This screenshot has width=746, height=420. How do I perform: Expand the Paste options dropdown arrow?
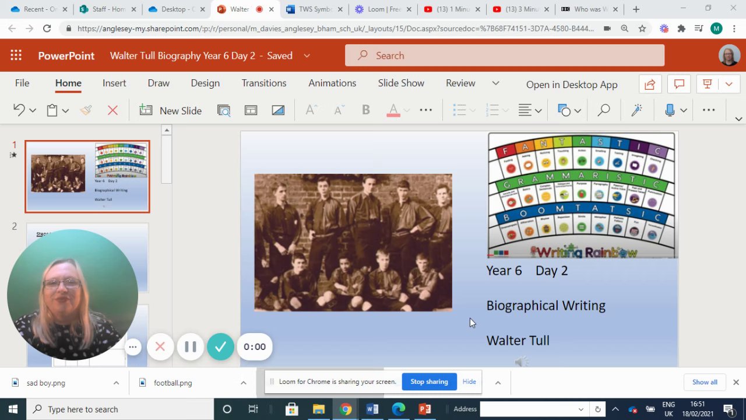point(65,110)
